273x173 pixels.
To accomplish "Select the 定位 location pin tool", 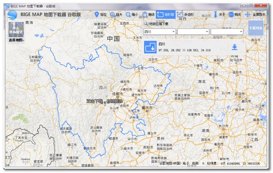I will click(x=100, y=15).
